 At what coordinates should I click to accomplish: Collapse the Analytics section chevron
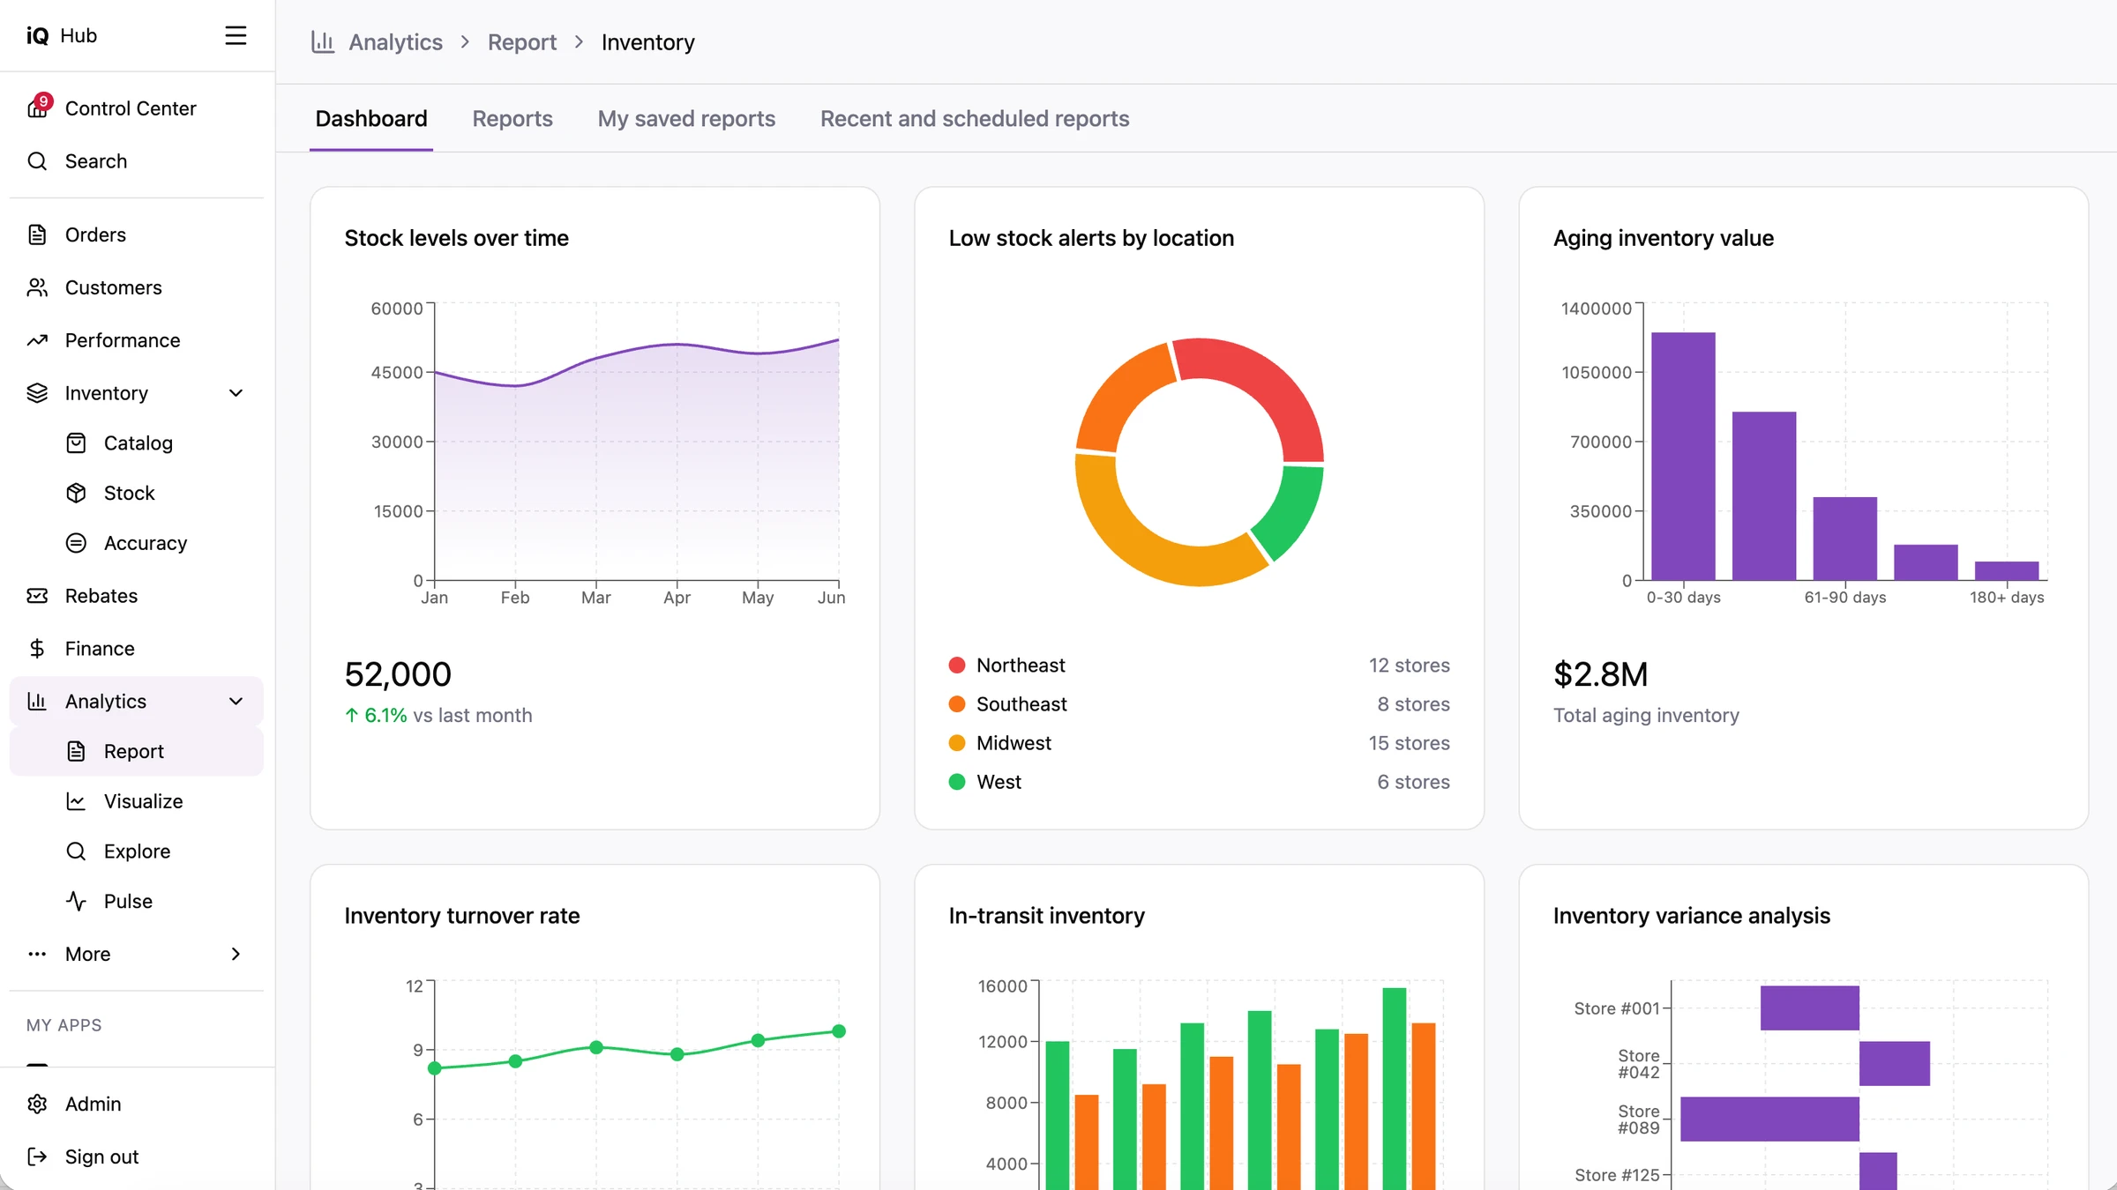pos(236,702)
